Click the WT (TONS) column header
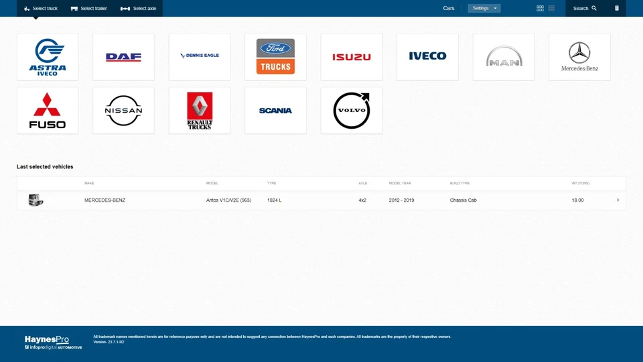643x362 pixels. [x=580, y=183]
